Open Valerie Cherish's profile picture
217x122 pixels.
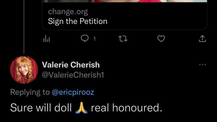[24, 70]
